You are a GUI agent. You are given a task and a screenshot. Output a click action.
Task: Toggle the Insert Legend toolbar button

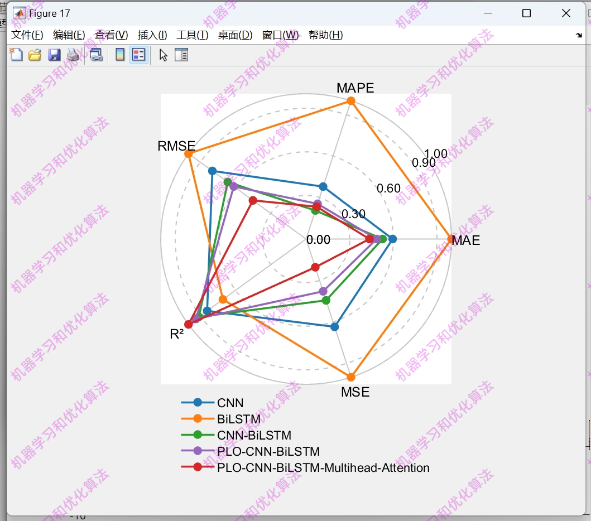[x=139, y=55]
